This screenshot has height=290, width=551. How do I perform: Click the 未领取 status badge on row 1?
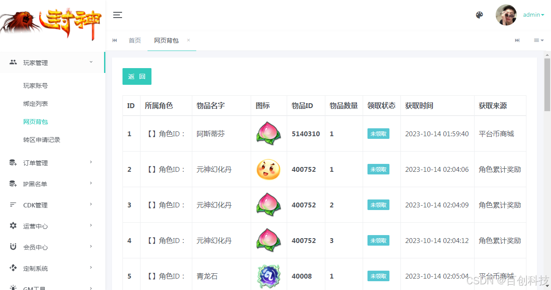(x=378, y=134)
